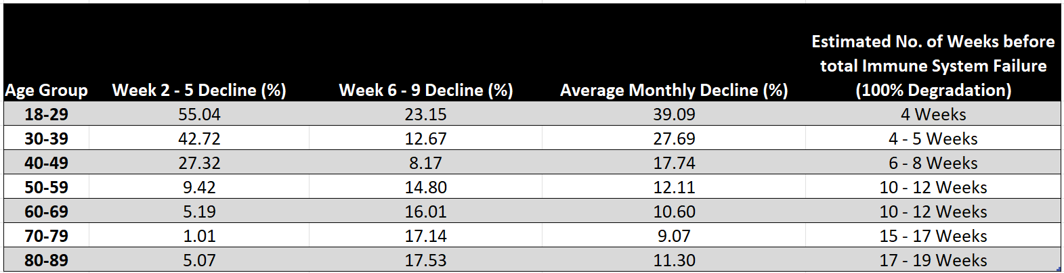Click the cell showing 8.17
Image resolution: width=1064 pixels, height=273 pixels.
click(425, 163)
